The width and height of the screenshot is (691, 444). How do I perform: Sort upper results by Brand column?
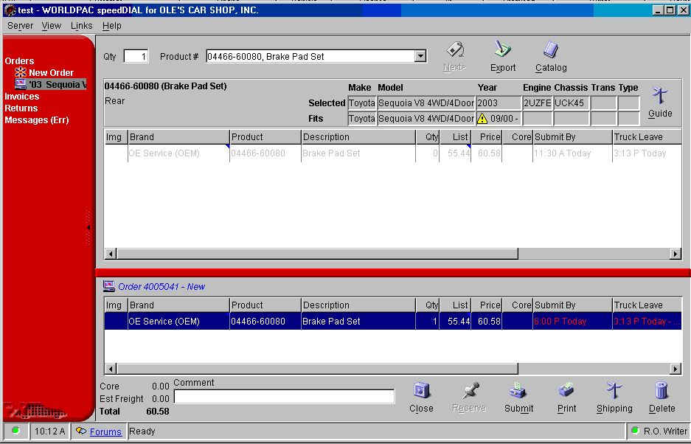tap(178, 137)
